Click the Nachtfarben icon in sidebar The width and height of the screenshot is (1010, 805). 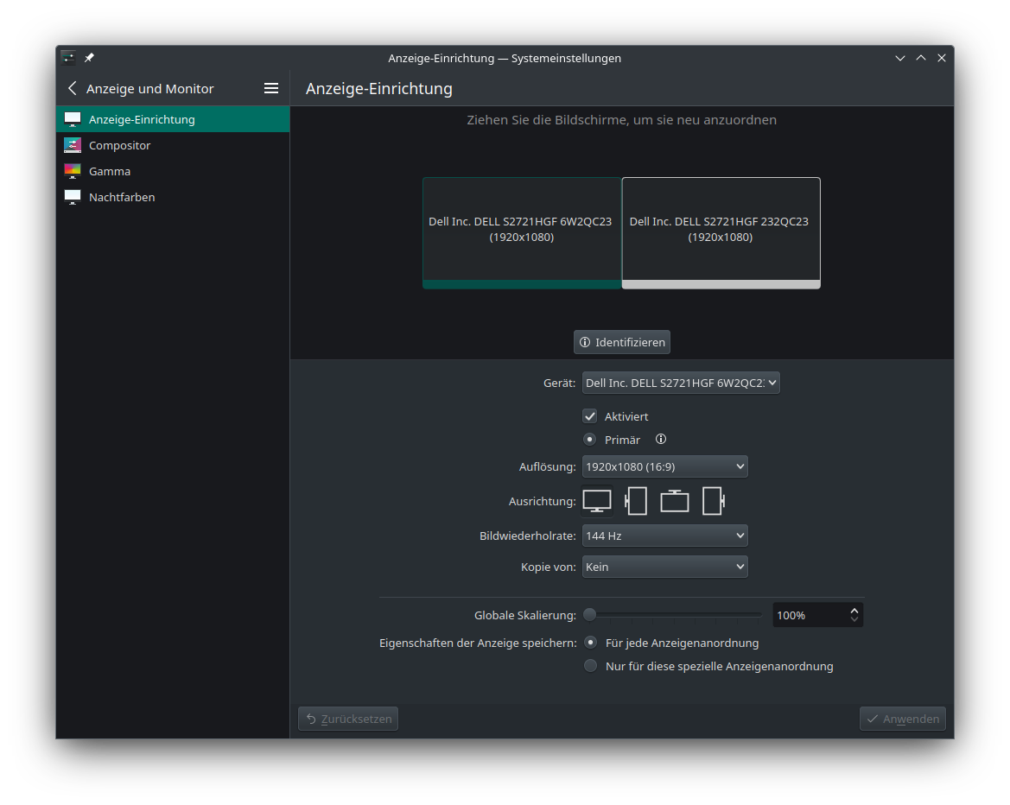tap(73, 196)
